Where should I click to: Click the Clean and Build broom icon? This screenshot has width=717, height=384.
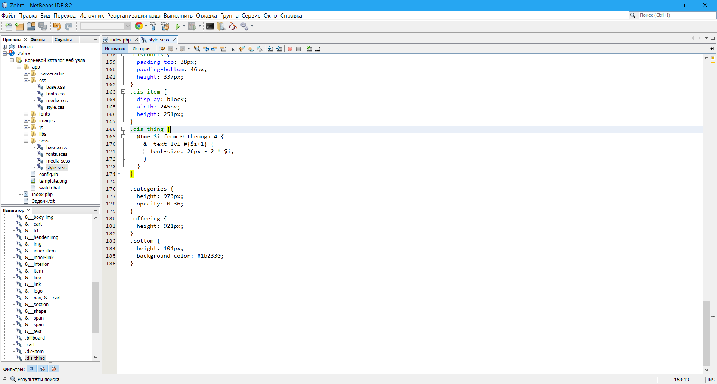(x=165, y=26)
